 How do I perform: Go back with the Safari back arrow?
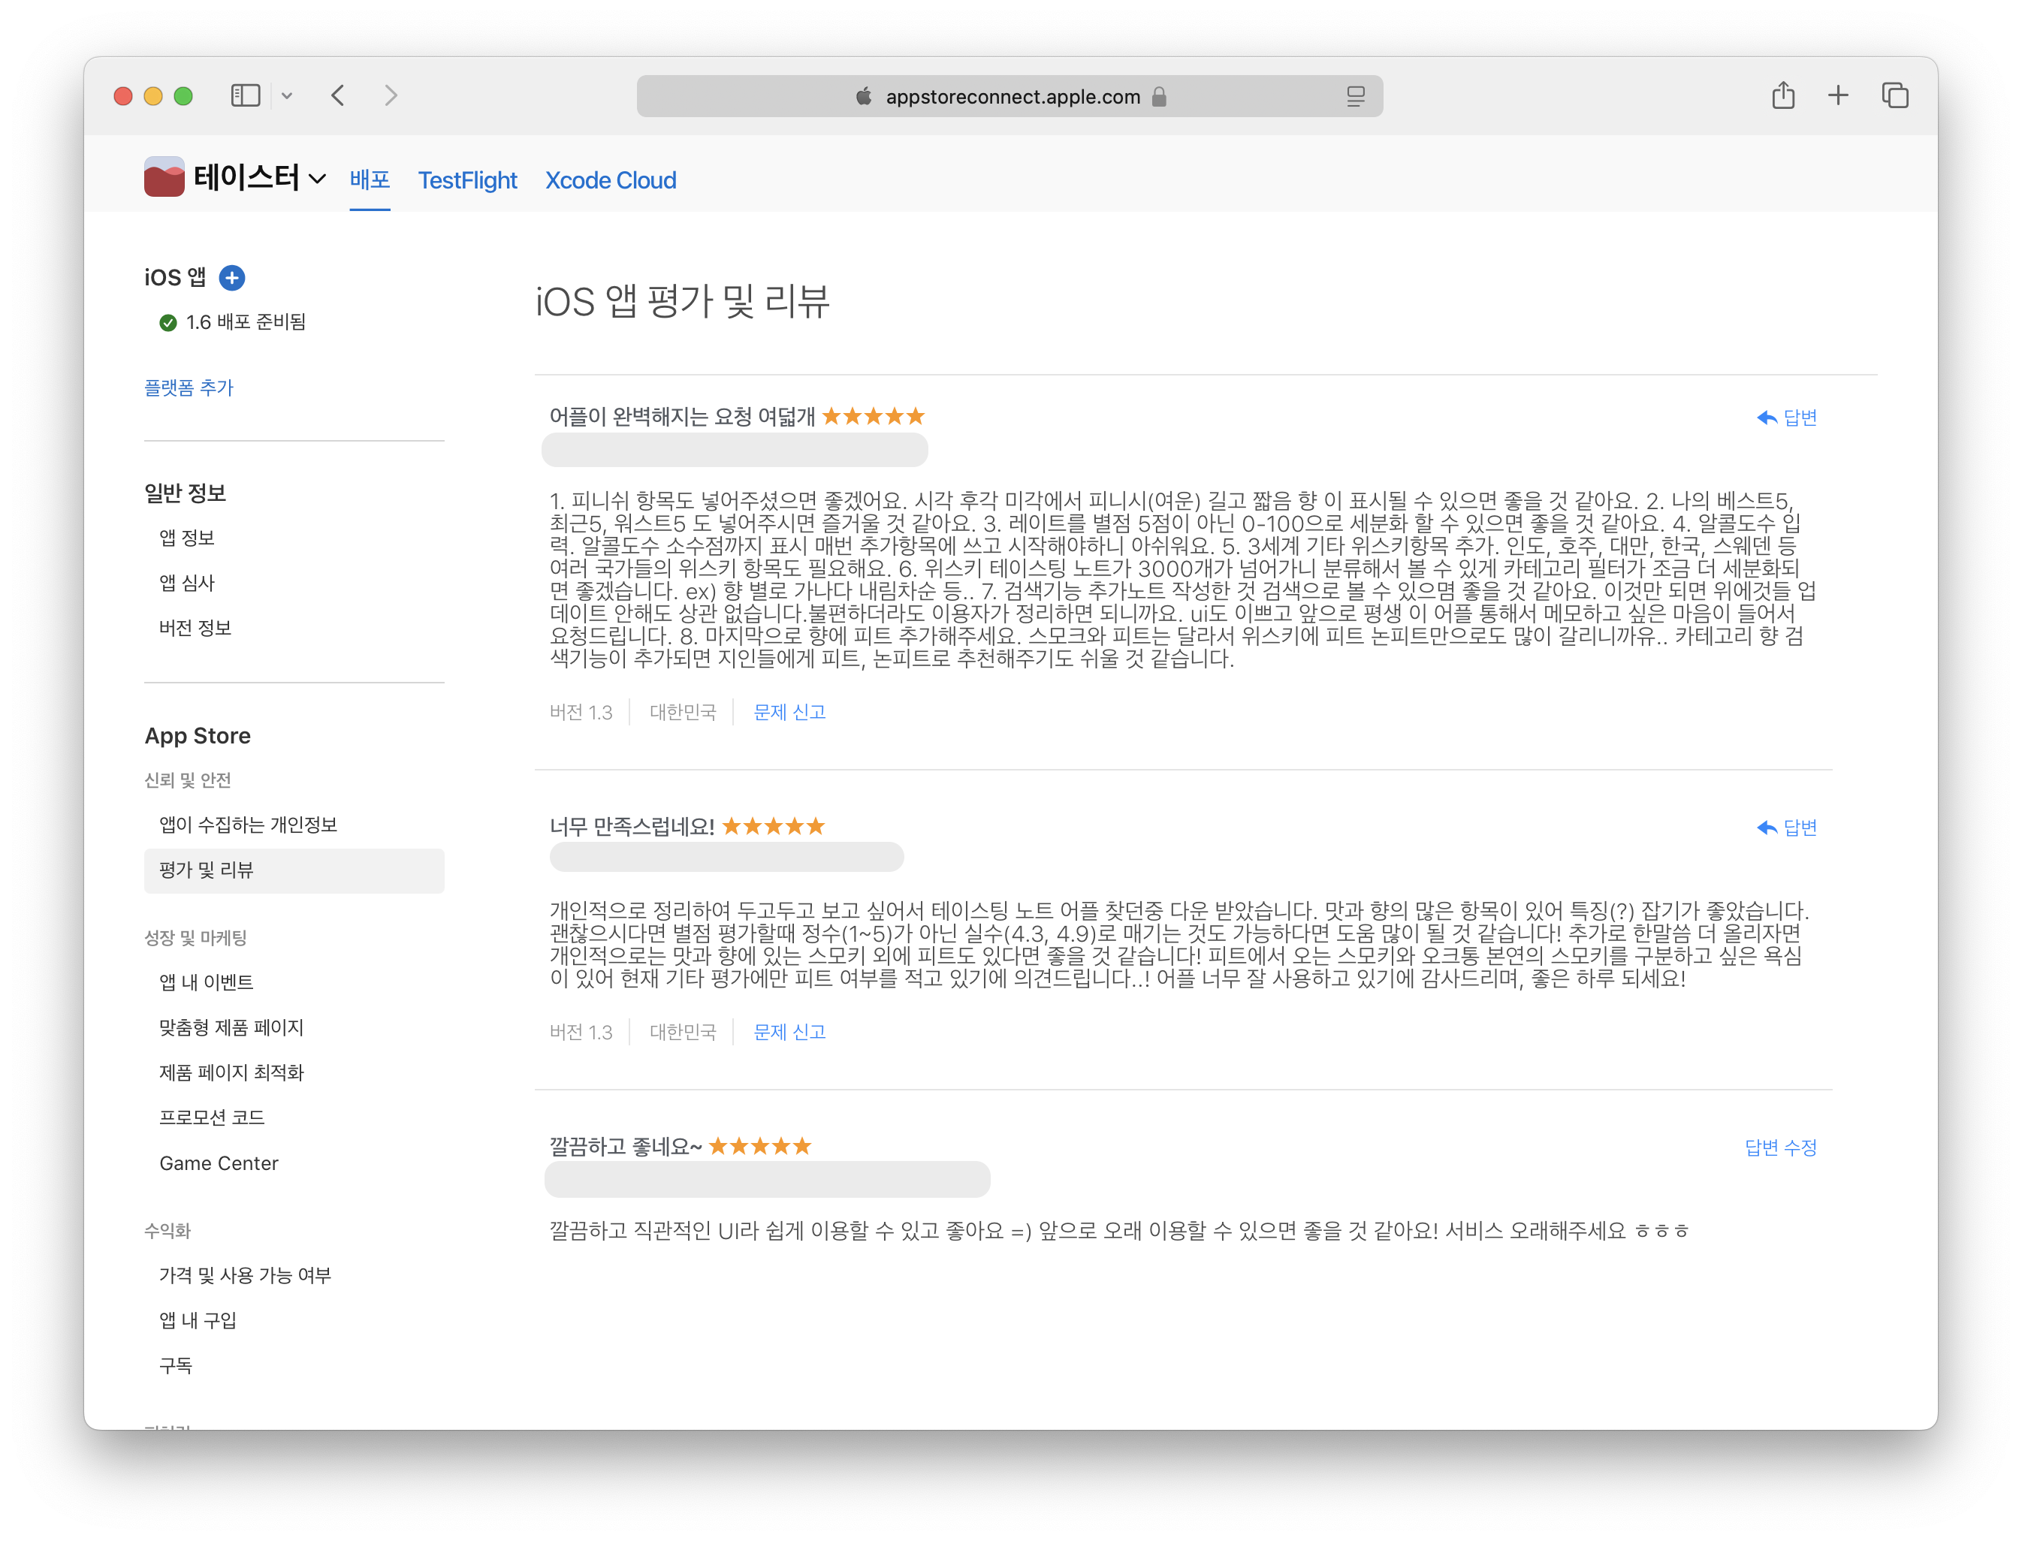click(x=337, y=95)
